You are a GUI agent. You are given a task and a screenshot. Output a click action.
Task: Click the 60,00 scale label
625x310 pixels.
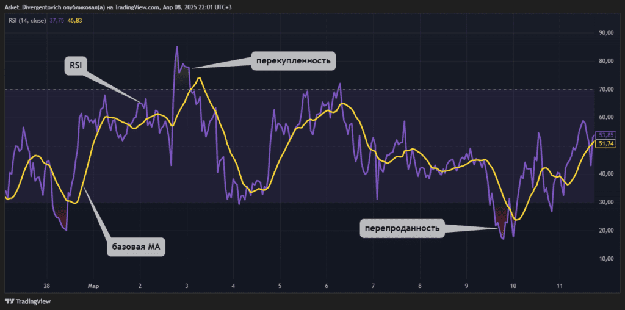click(x=606, y=117)
